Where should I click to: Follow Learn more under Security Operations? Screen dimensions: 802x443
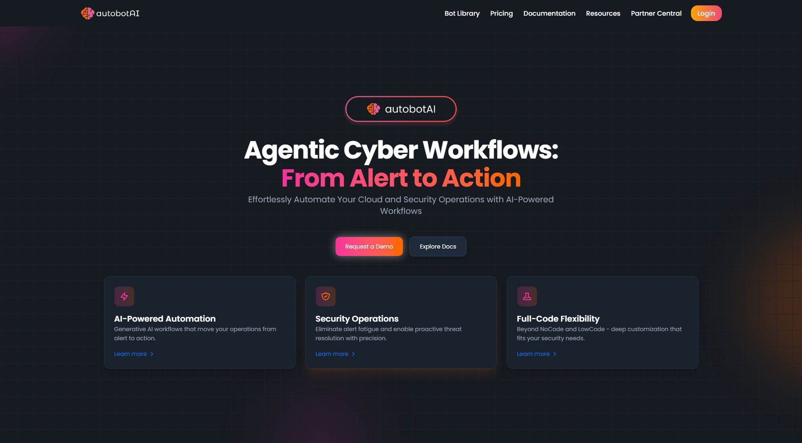(x=332, y=354)
